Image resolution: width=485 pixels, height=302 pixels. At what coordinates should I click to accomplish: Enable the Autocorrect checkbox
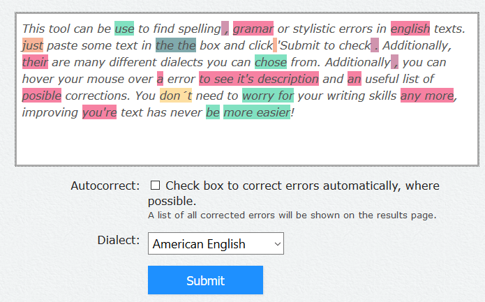155,186
